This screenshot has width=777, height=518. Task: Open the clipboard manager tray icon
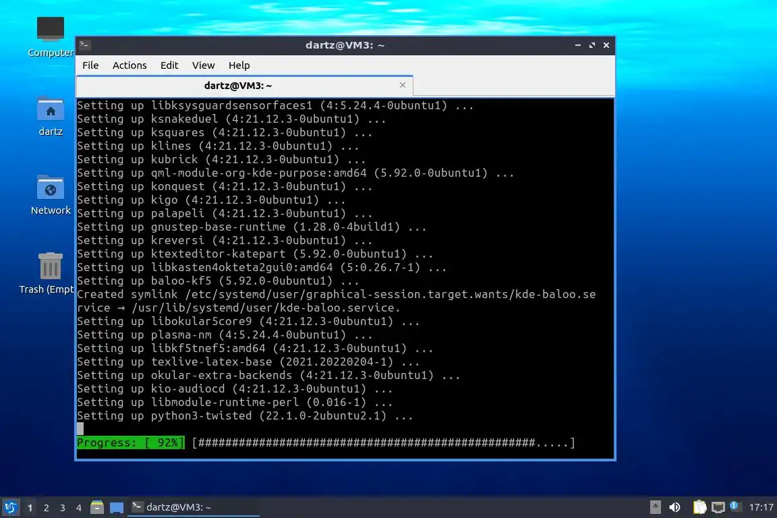coord(699,507)
